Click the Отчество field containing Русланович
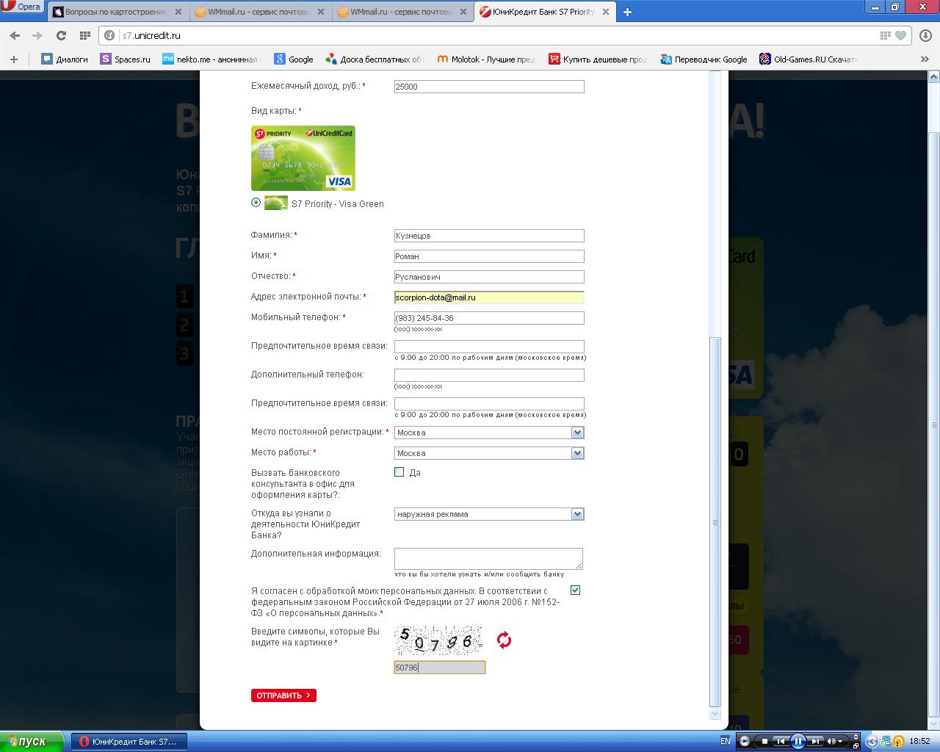 [489, 277]
